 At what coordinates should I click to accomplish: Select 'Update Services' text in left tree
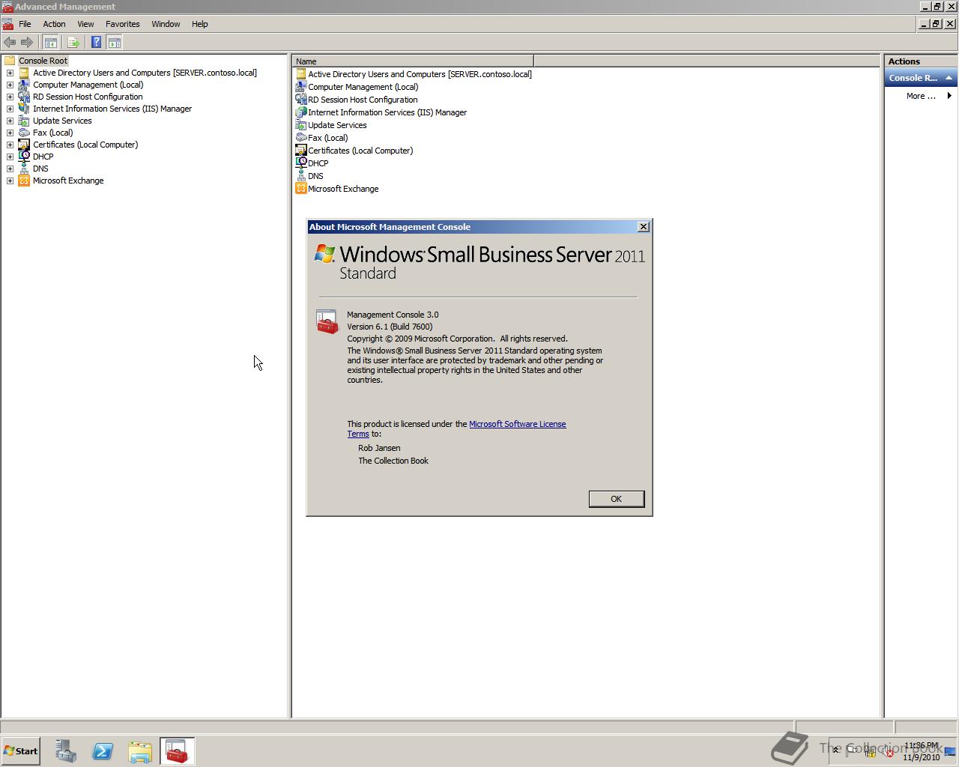pyautogui.click(x=62, y=121)
